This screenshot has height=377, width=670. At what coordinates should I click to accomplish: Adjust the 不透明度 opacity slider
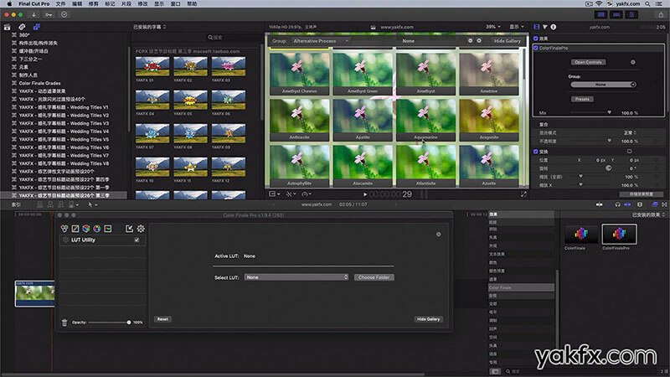coord(610,141)
